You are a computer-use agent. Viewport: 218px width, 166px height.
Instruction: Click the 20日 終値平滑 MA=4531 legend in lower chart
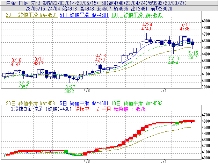point(31,103)
